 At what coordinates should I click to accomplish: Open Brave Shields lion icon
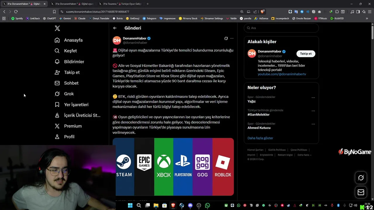[x=262, y=12]
